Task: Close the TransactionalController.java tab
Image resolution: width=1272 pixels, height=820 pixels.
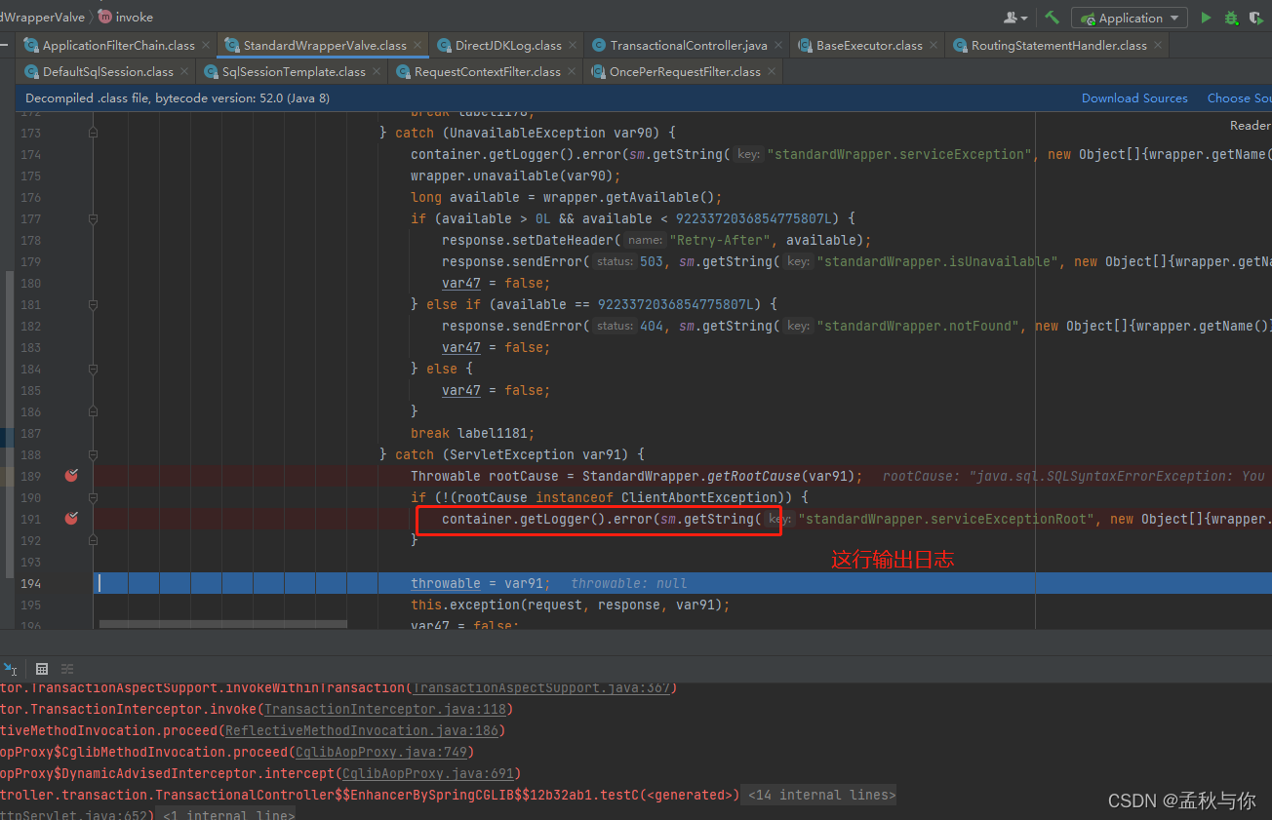Action: click(x=777, y=45)
